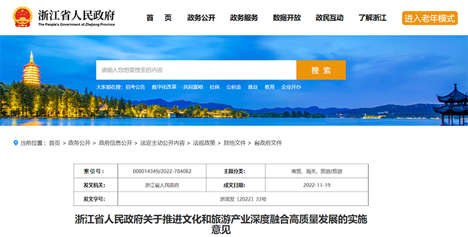Viewport: 468px width, 237px height.
Task: Click the document title heading
Action: click(x=221, y=225)
